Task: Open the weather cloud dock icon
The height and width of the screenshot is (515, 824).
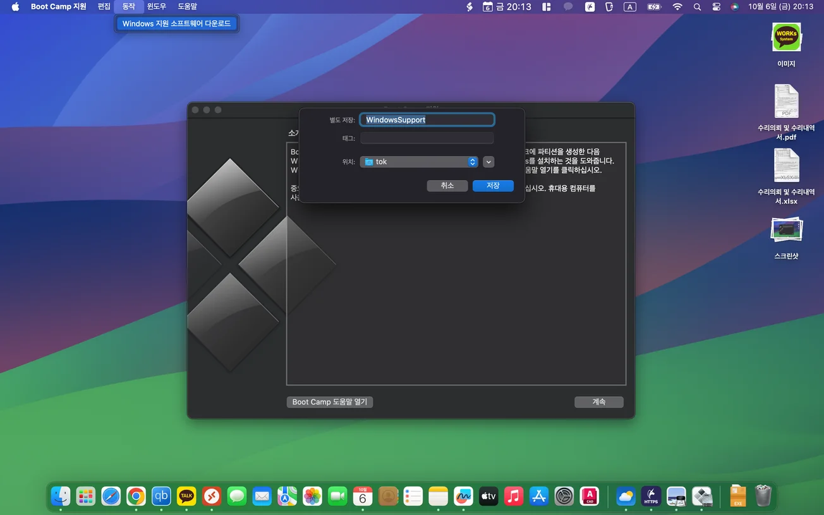Action: pyautogui.click(x=626, y=496)
